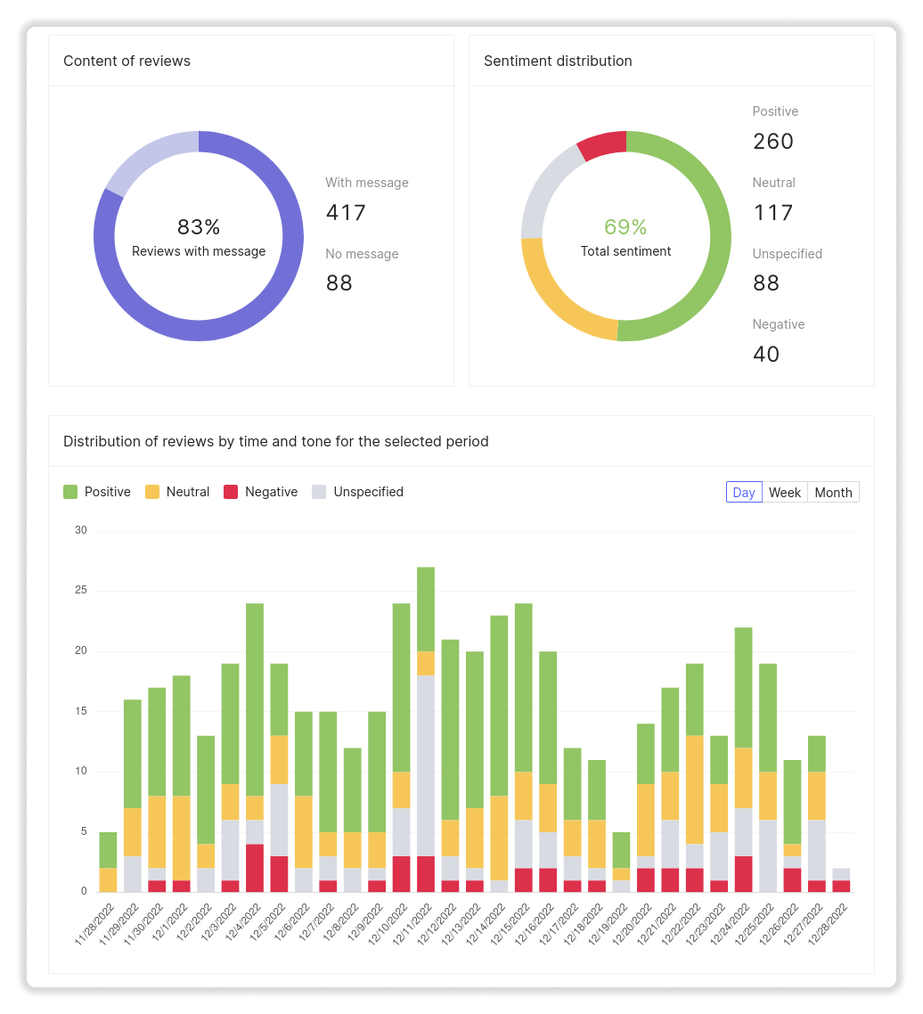Click the 11/28/2022 bar
Image resolution: width=923 pixels, height=1014 pixels.
(x=108, y=863)
